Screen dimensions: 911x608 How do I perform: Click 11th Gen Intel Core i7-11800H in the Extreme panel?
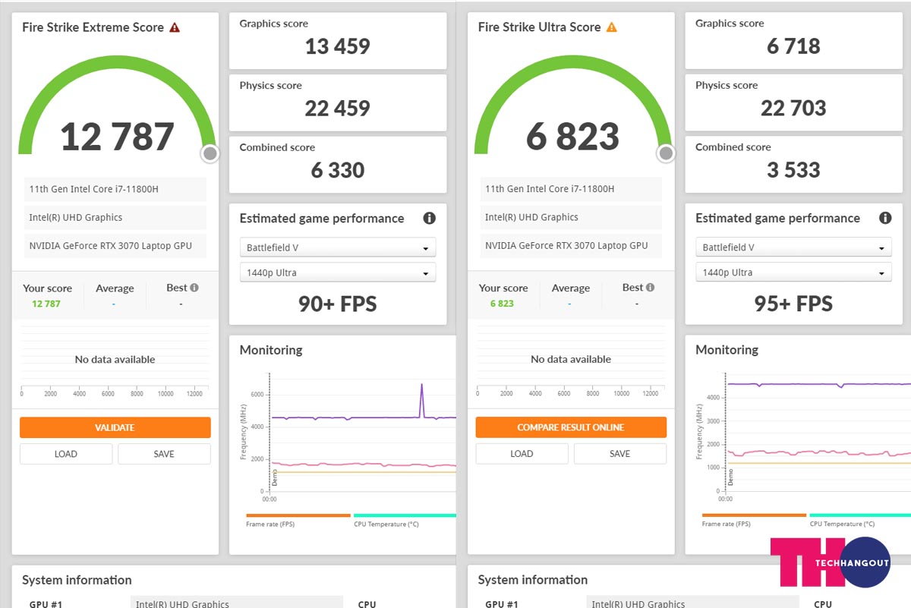point(115,189)
